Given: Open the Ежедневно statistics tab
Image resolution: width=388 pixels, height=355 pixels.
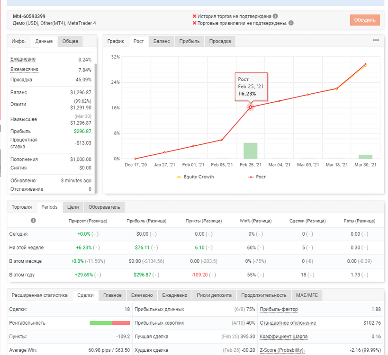Looking at the screenshot, I should pyautogui.click(x=175, y=295).
